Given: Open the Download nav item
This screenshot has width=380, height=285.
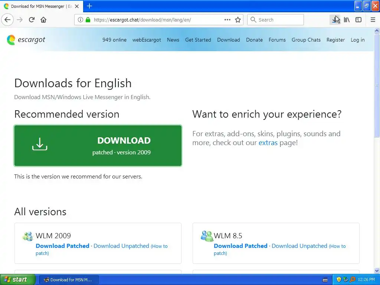Looking at the screenshot, I should 229,40.
